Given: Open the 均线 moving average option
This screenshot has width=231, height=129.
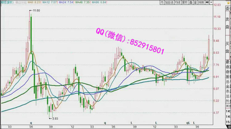Looking at the screenshot, I should click(x=177, y=2).
